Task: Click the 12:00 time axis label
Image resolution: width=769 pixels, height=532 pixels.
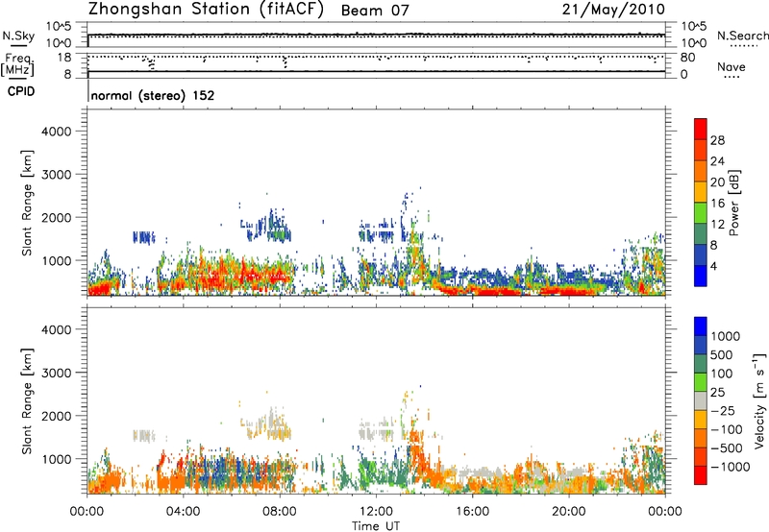Action: coord(376,512)
